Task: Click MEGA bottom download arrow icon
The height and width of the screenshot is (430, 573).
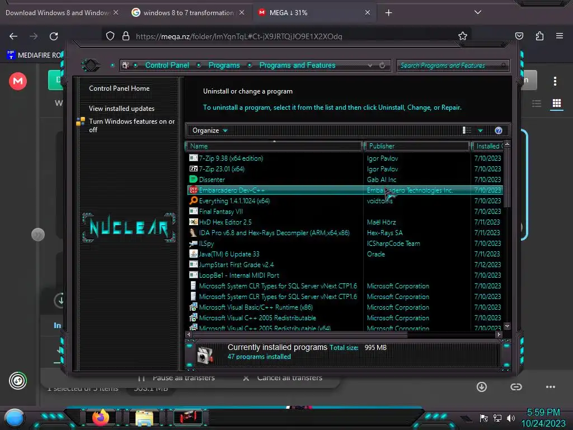Action: pos(482,387)
